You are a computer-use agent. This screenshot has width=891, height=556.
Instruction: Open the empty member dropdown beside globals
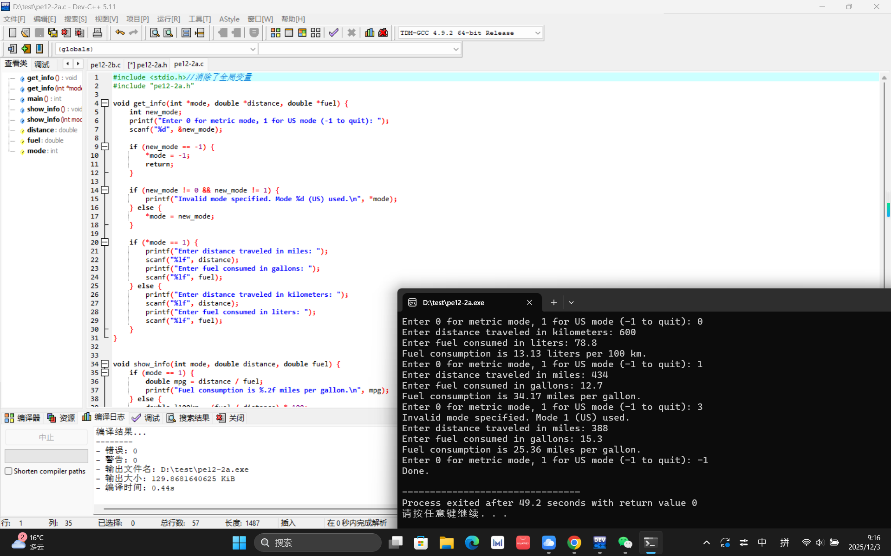pyautogui.click(x=455, y=49)
